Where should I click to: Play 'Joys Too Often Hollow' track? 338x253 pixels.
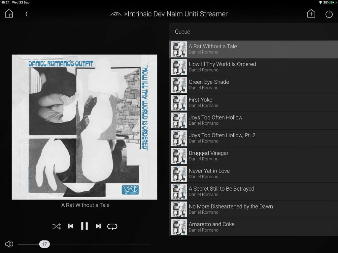253,120
